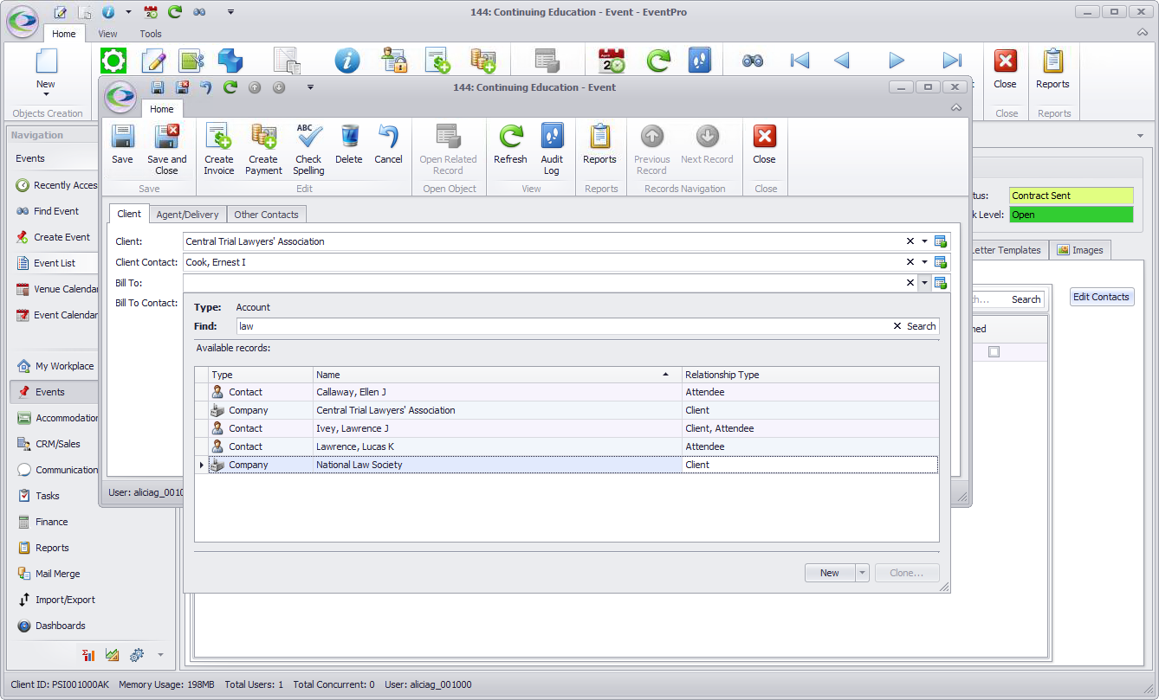Click the green Open level field
The width and height of the screenshot is (1159, 700).
coord(1071,215)
